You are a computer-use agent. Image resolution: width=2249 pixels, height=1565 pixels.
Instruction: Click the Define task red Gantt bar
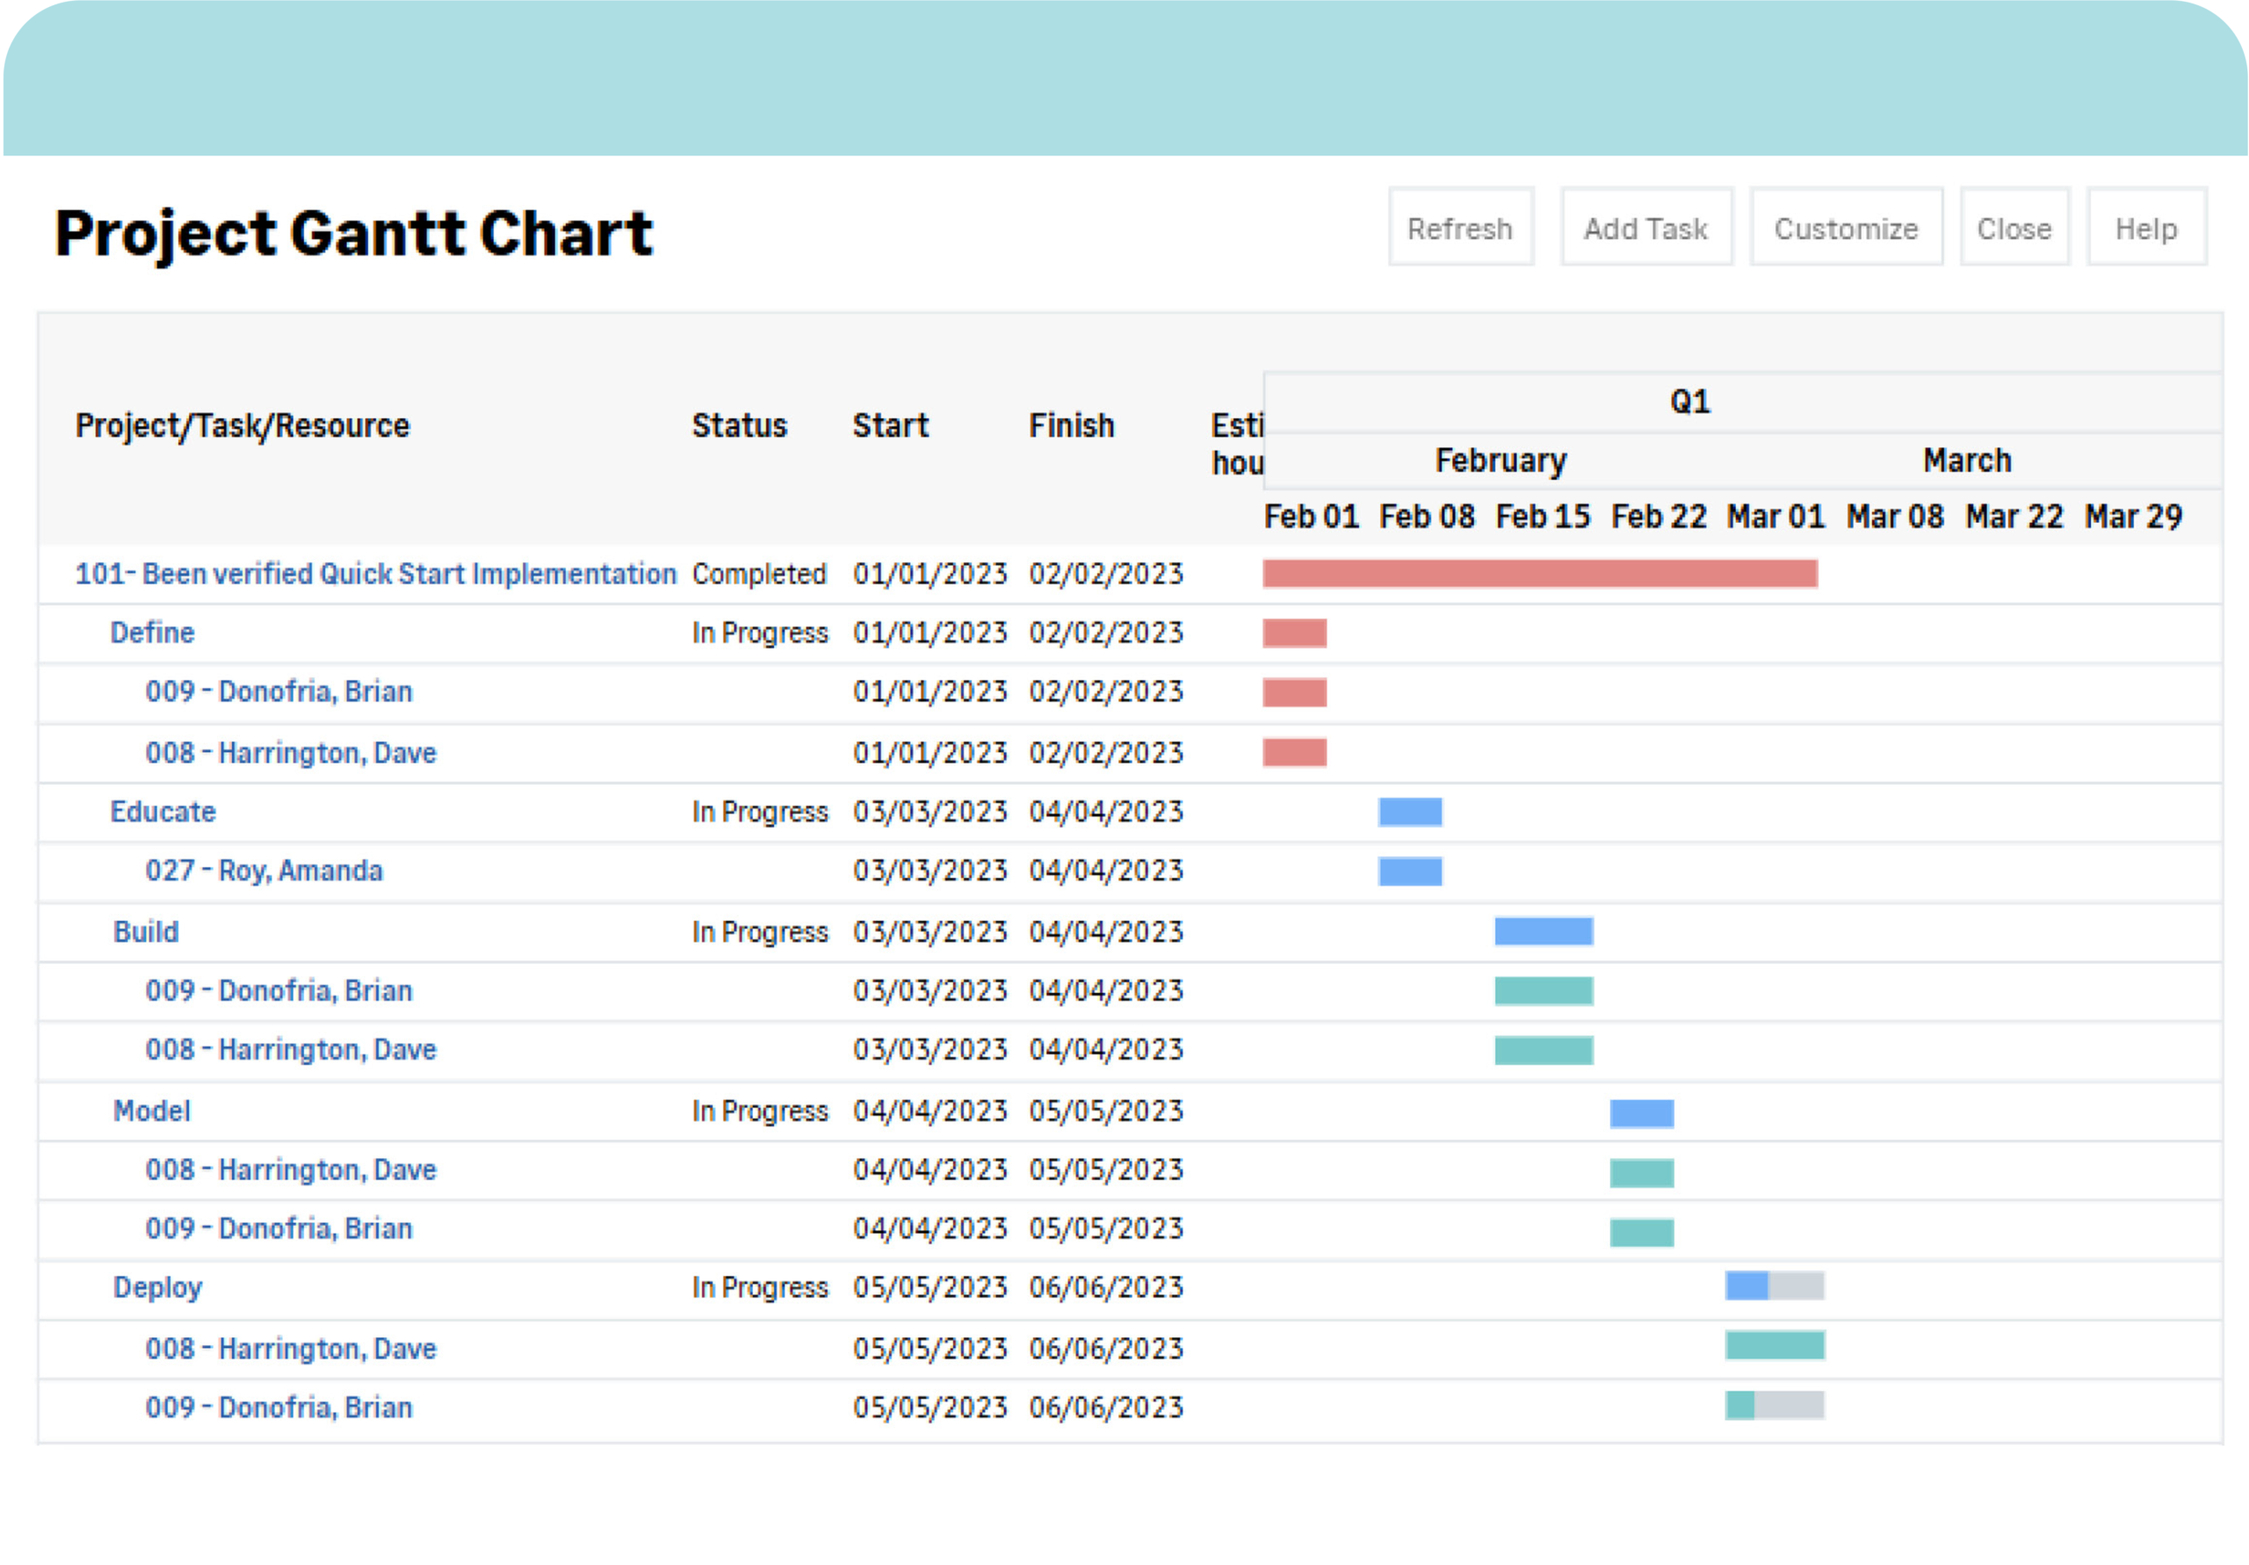tap(1294, 633)
